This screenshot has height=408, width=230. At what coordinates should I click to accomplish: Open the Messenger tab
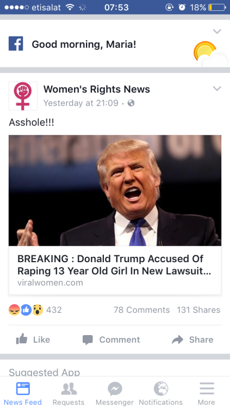pos(115,393)
